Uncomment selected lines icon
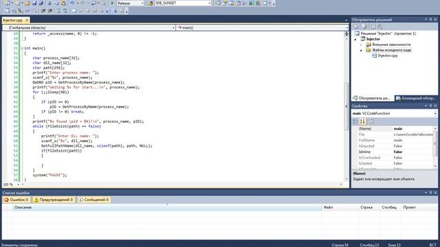The image size is (440, 247). [x=65, y=11]
